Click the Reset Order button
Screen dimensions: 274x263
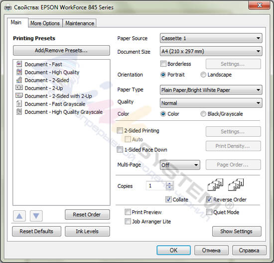[x=87, y=214]
